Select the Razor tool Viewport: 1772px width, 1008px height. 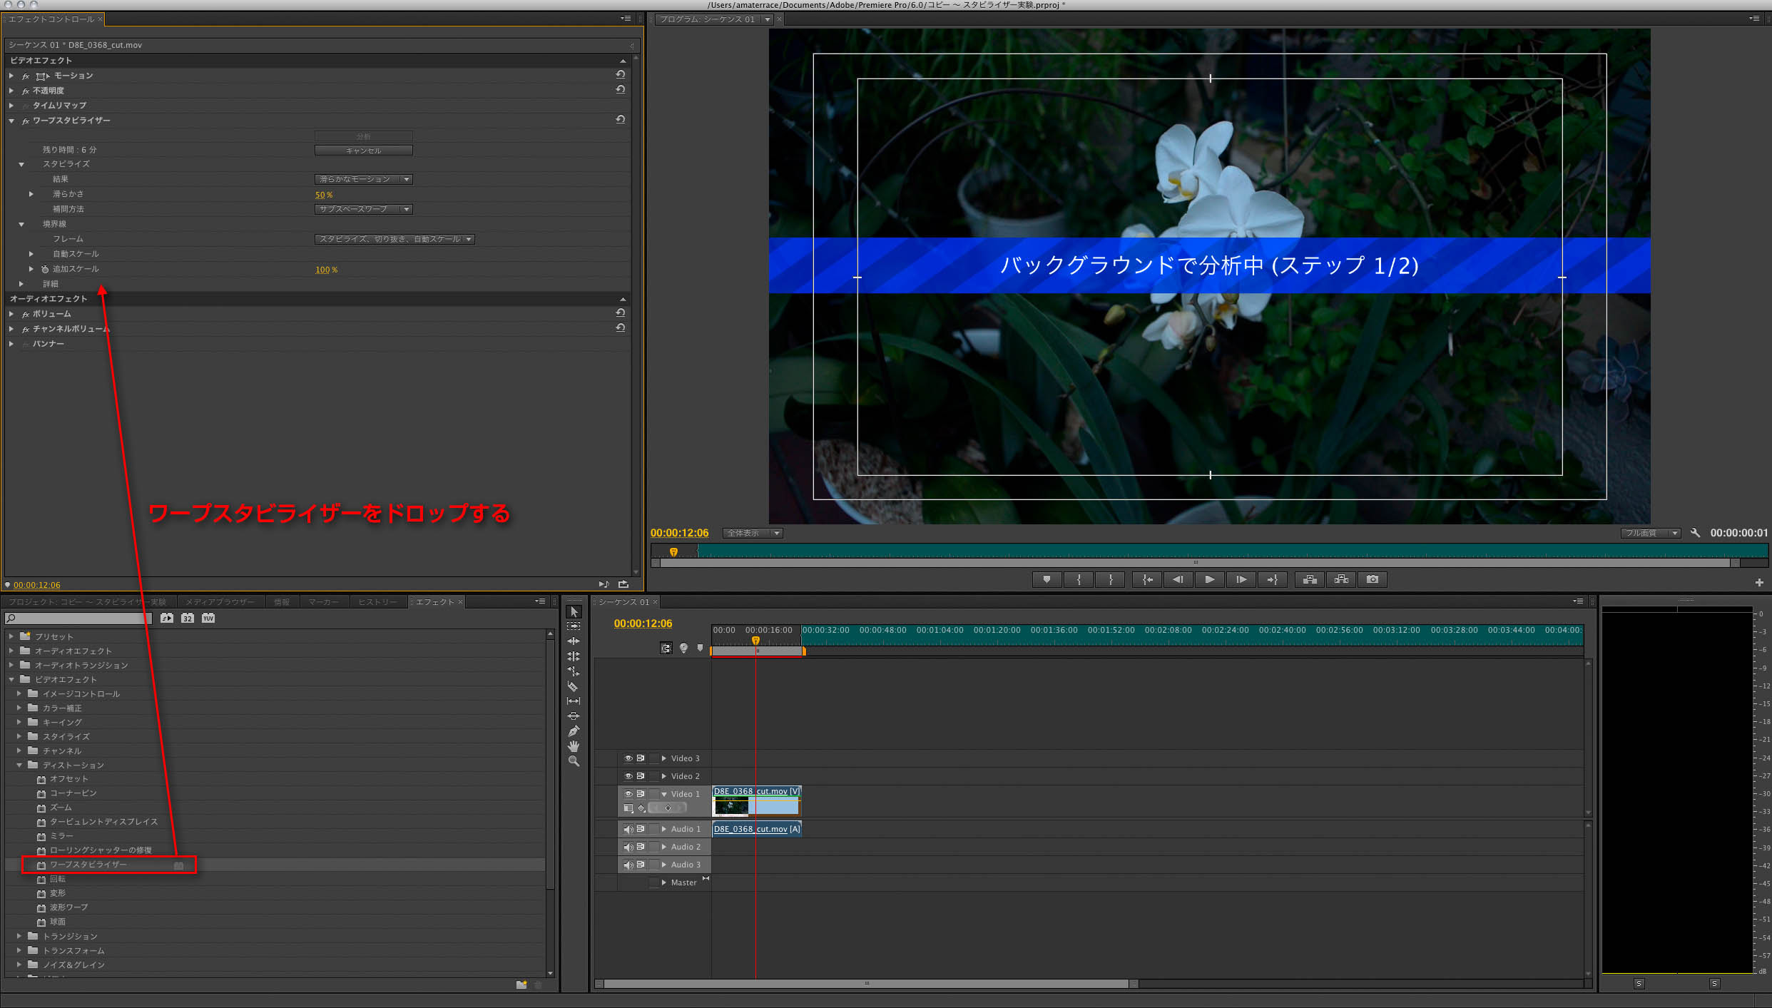point(574,686)
